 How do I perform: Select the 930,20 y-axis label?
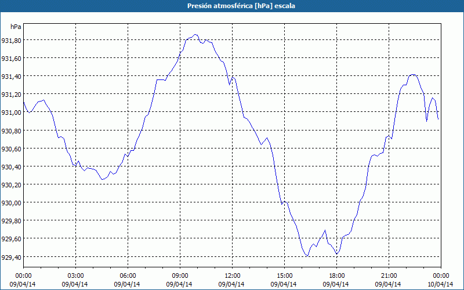(x=11, y=185)
